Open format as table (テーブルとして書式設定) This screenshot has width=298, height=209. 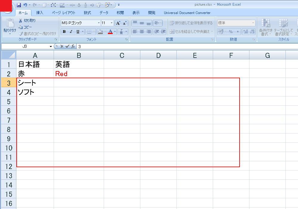point(283,27)
